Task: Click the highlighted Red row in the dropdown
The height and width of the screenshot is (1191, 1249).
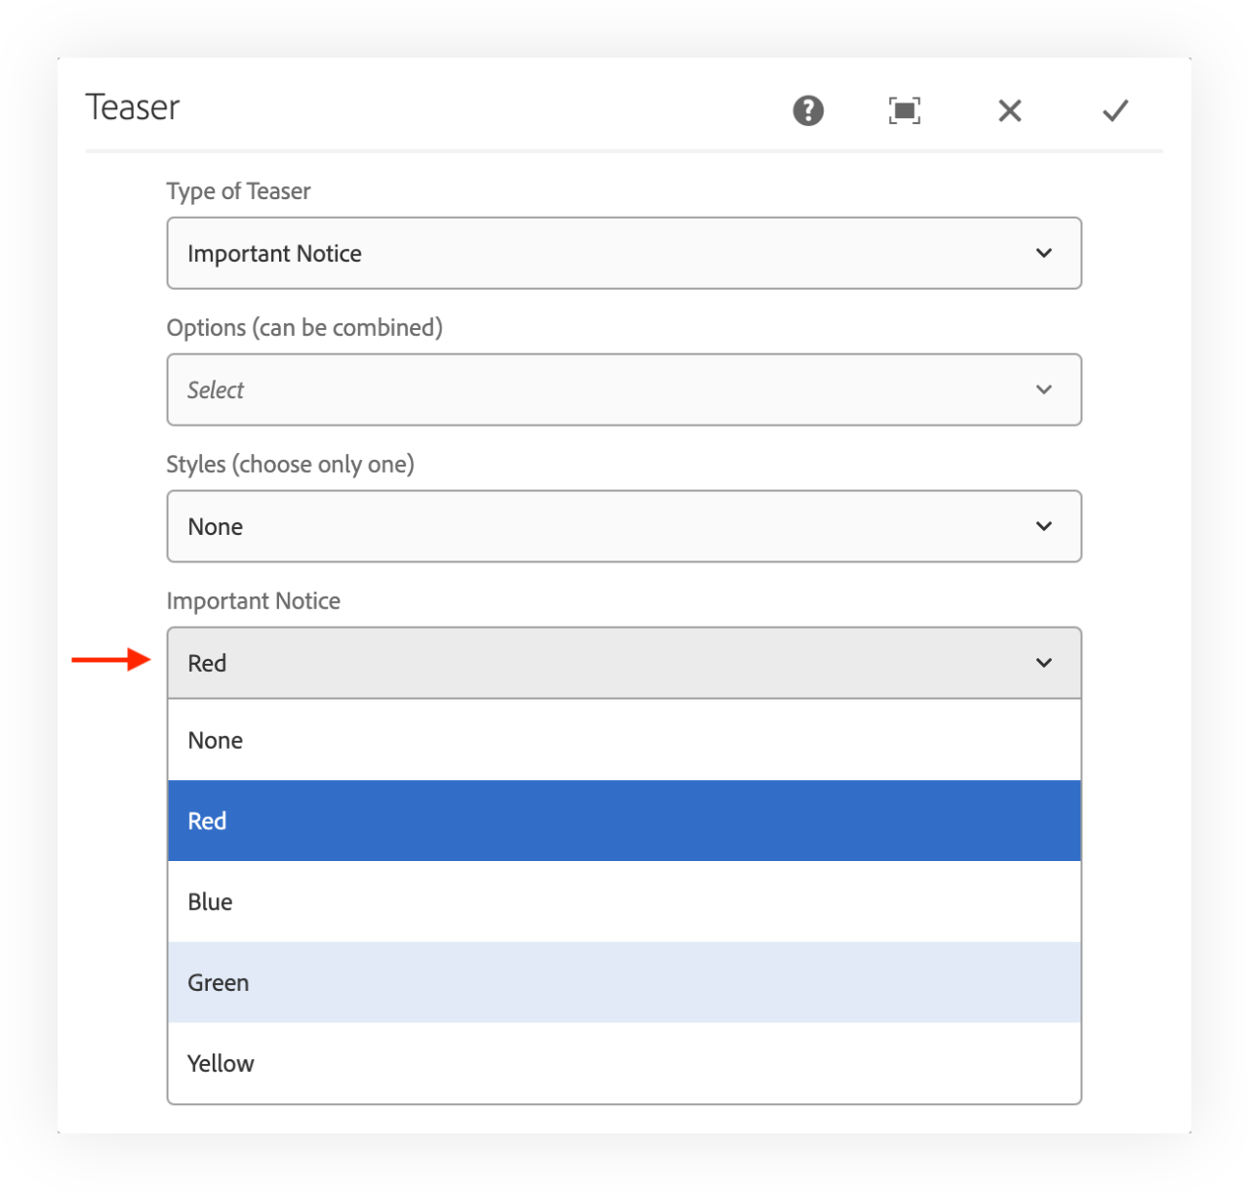Action: (624, 821)
